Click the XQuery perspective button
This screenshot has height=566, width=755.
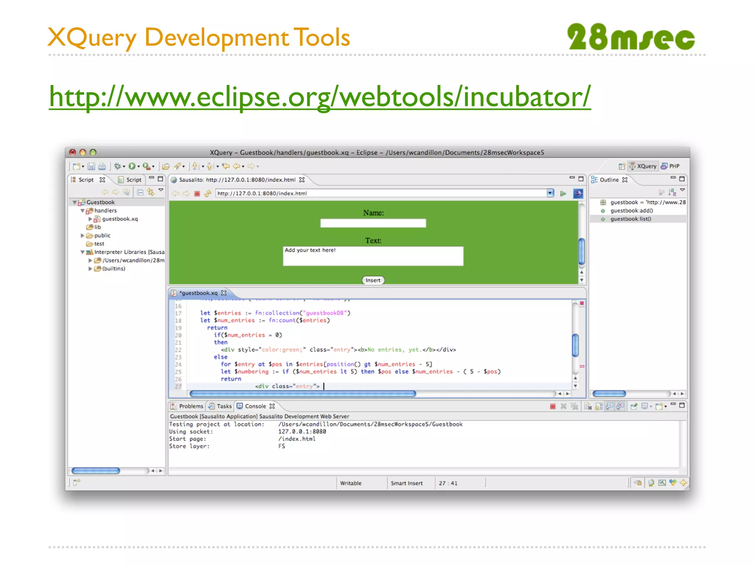pos(643,166)
